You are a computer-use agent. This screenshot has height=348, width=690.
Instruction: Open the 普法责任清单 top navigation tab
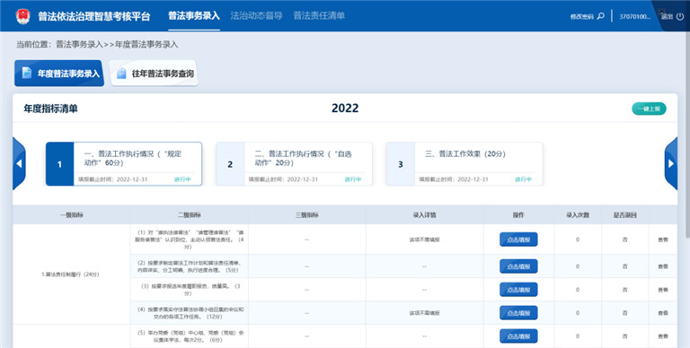319,16
